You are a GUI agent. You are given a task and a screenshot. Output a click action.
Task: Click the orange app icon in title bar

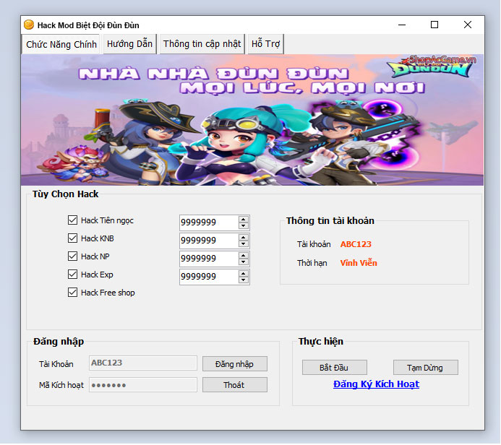click(29, 25)
